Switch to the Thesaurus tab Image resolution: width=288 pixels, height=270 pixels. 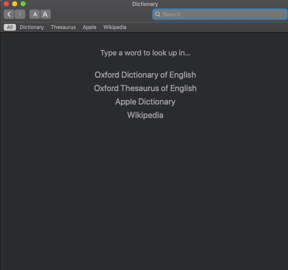pos(63,27)
